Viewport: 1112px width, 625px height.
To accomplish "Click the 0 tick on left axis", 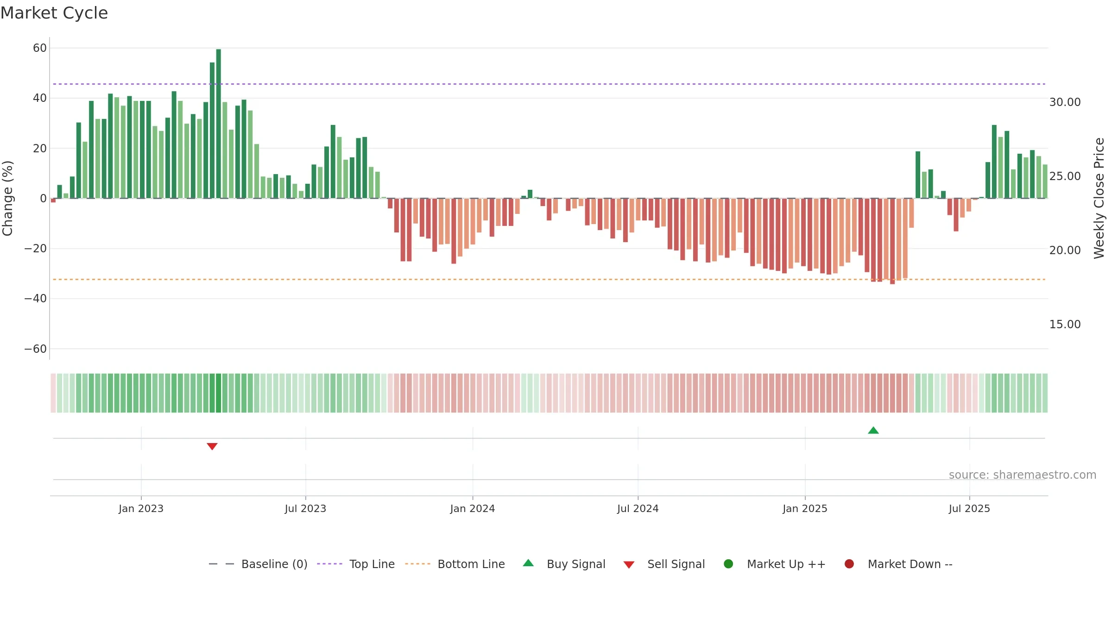I will point(44,198).
